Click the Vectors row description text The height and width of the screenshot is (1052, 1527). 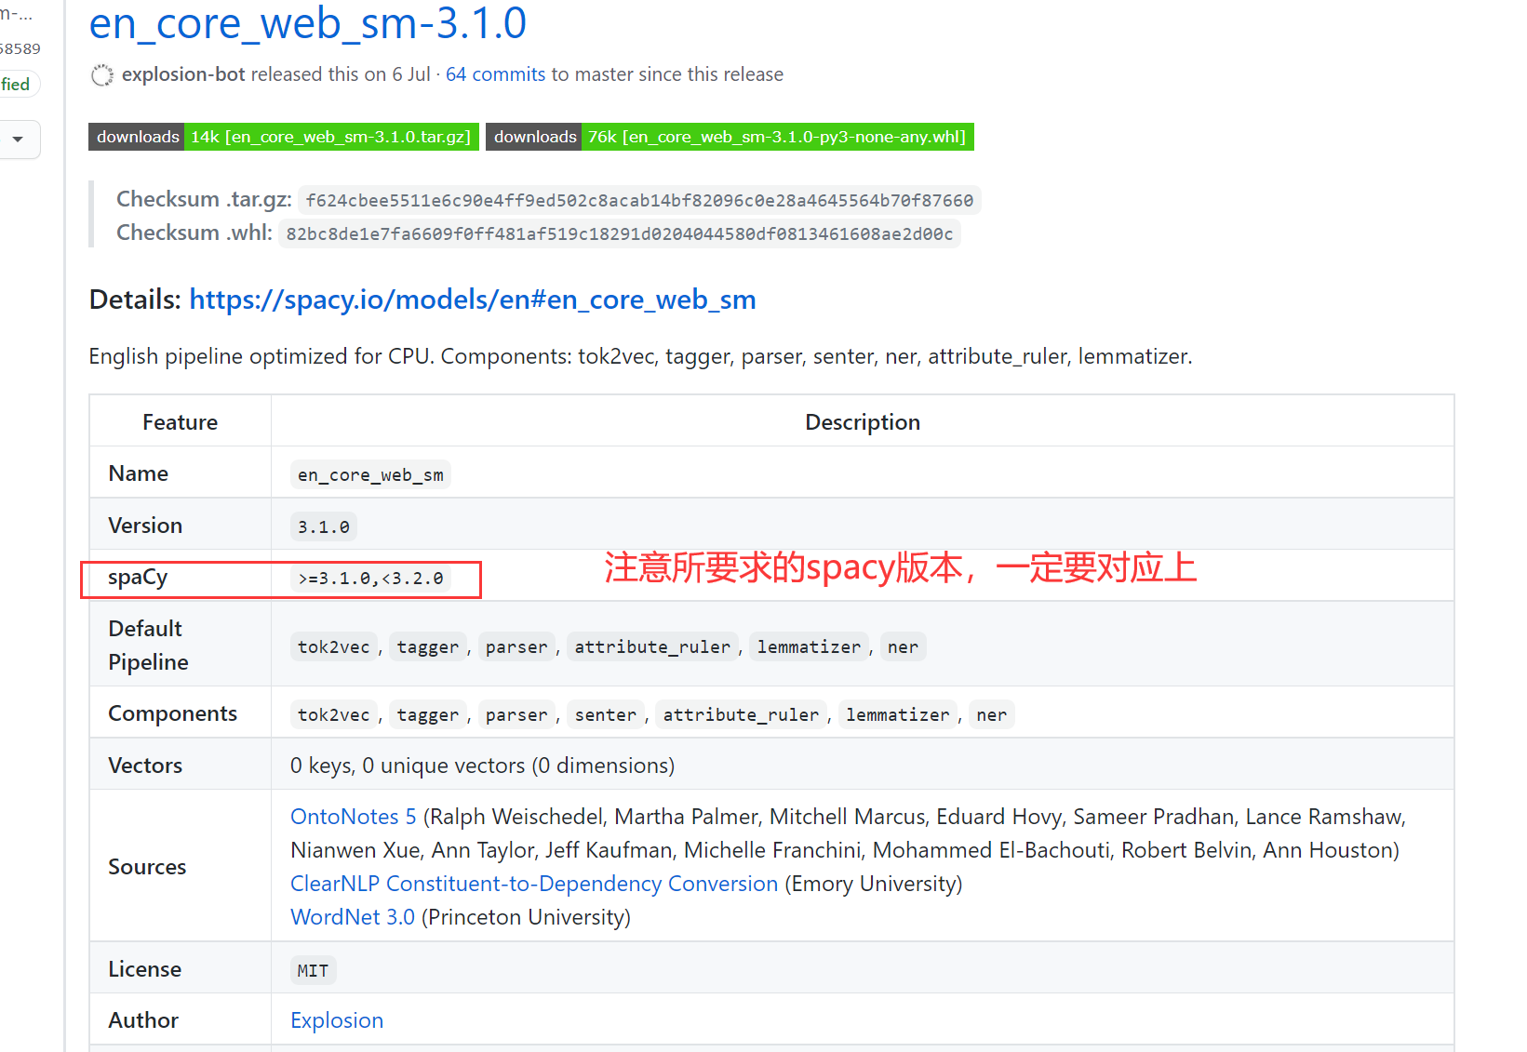[482, 766]
